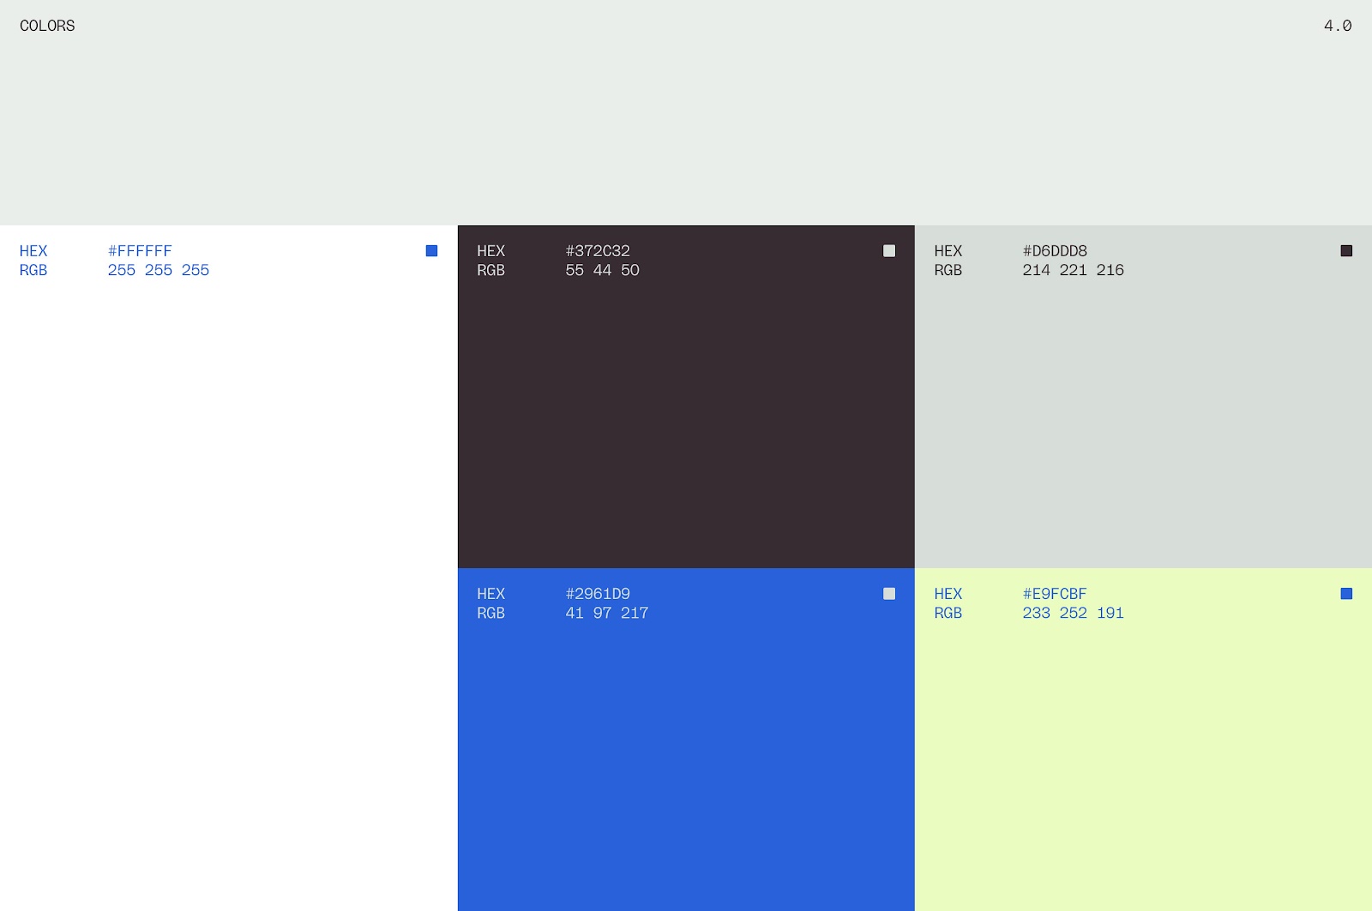Select the dark #372C32 color swatch
The image size is (1372, 911).
tap(686, 397)
